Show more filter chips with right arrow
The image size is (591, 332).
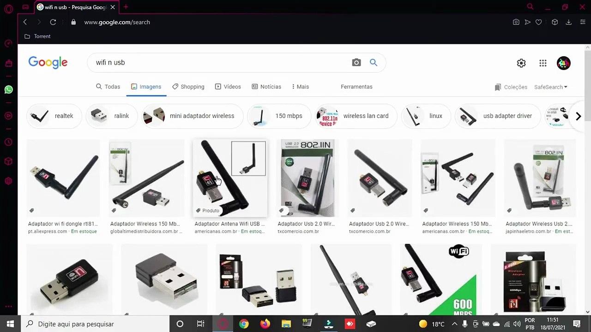pyautogui.click(x=578, y=116)
